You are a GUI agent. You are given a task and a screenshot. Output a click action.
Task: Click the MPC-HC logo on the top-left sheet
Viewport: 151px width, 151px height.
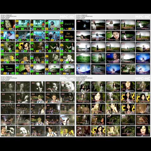(67, 17)
